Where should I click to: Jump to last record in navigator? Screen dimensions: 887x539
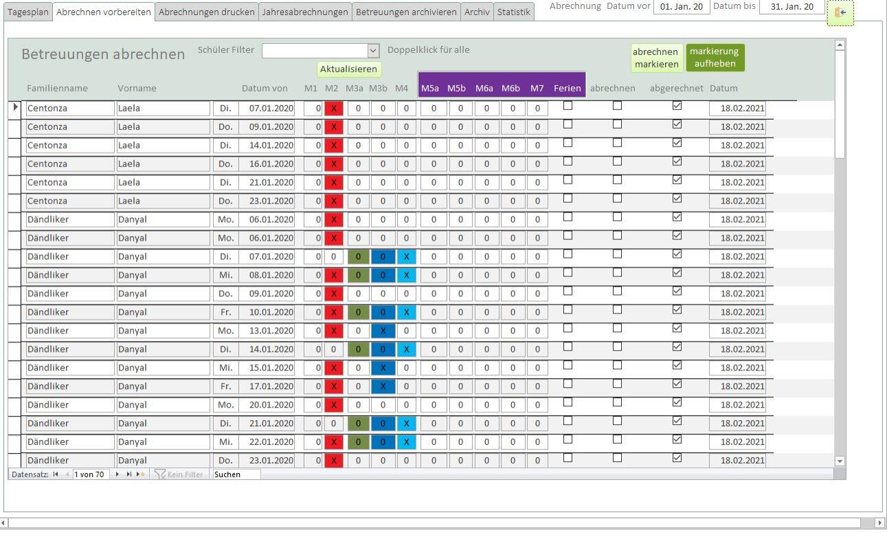128,474
